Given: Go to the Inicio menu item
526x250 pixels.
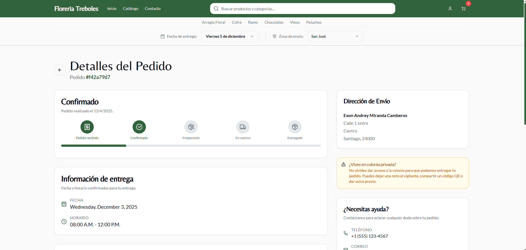Looking at the screenshot, I should pos(112,9).
